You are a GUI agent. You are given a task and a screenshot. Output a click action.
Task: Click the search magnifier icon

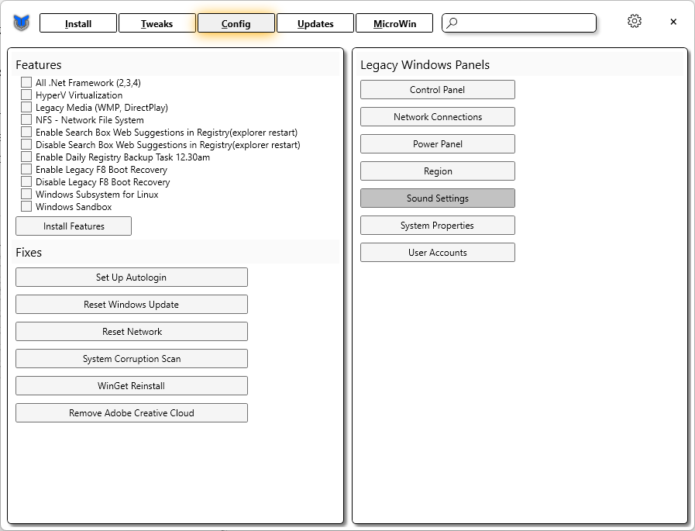(x=452, y=23)
